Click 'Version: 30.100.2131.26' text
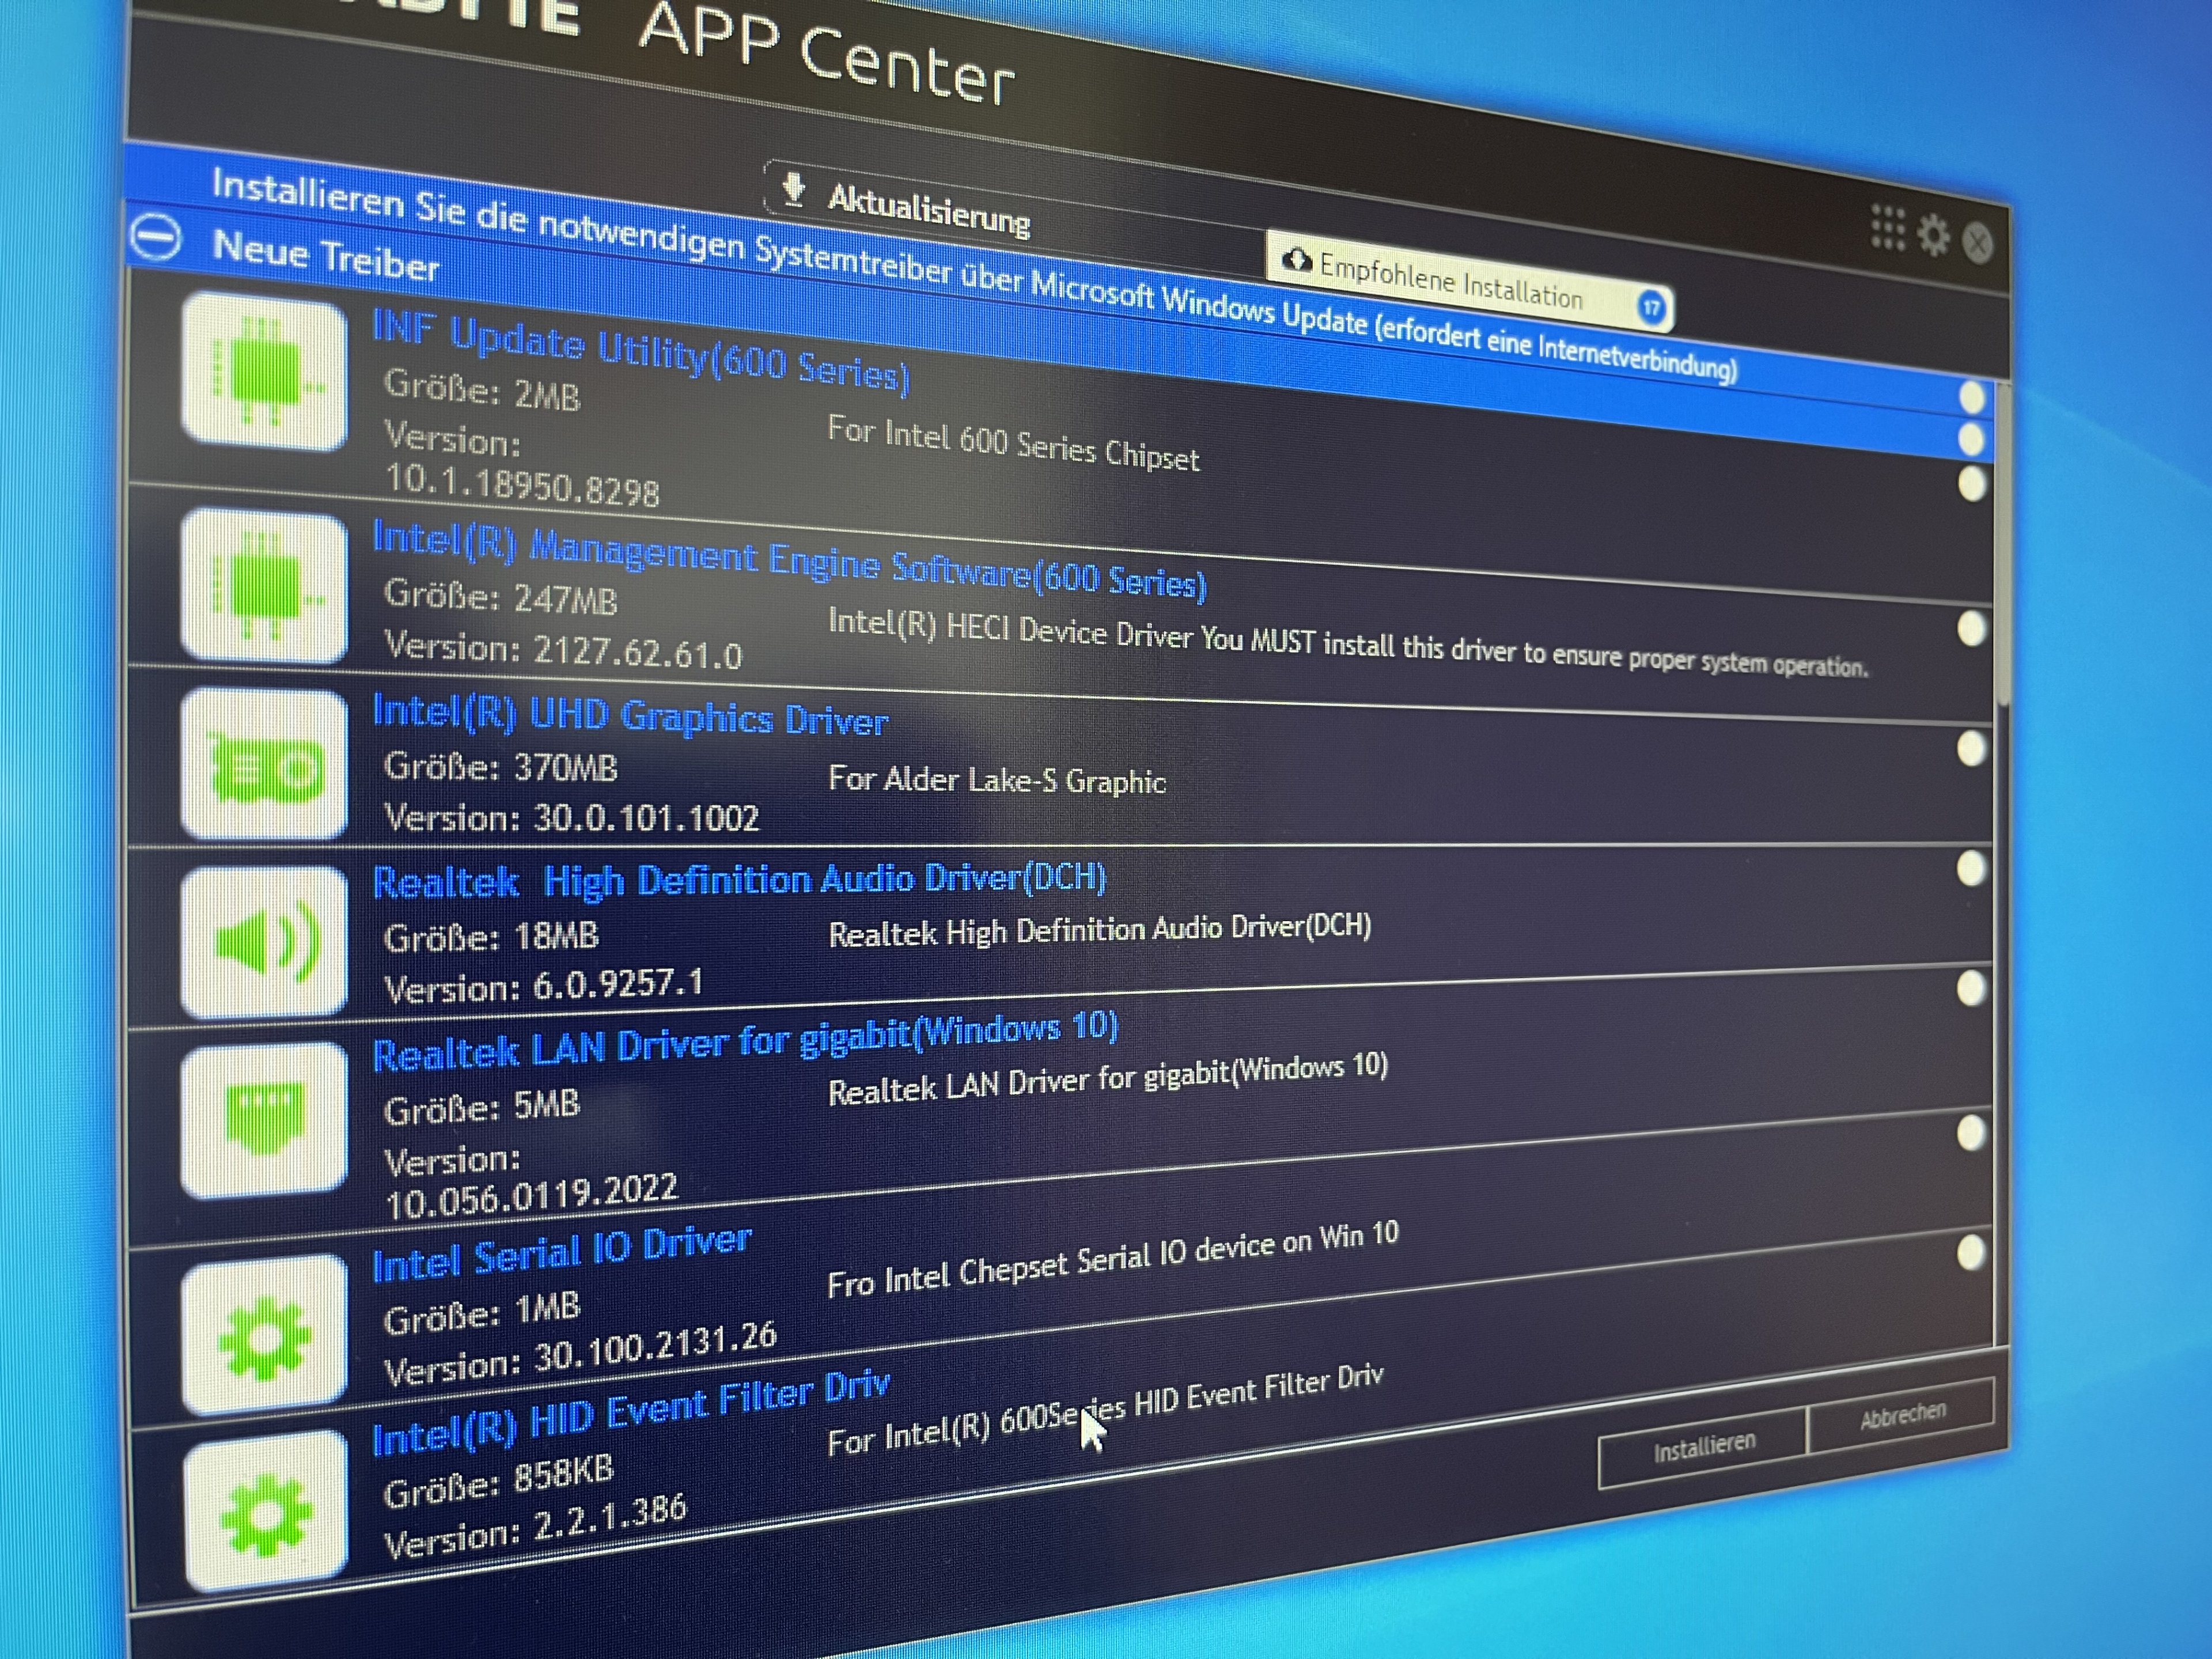 click(x=580, y=1354)
